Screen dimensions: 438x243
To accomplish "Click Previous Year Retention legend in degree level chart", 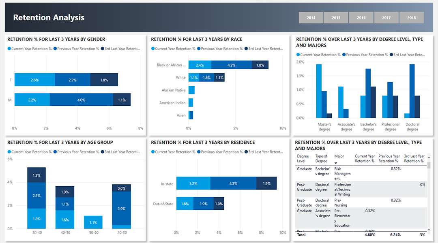I will coord(365,55).
